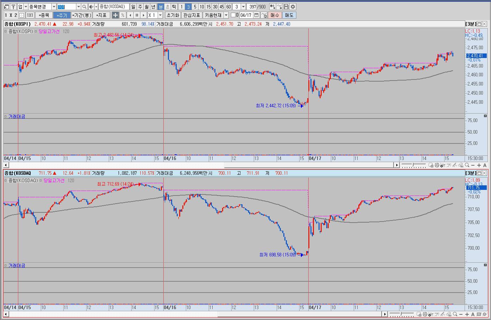This screenshot has width=491, height=320.
Task: Pause chart playback
Action: (137, 15)
